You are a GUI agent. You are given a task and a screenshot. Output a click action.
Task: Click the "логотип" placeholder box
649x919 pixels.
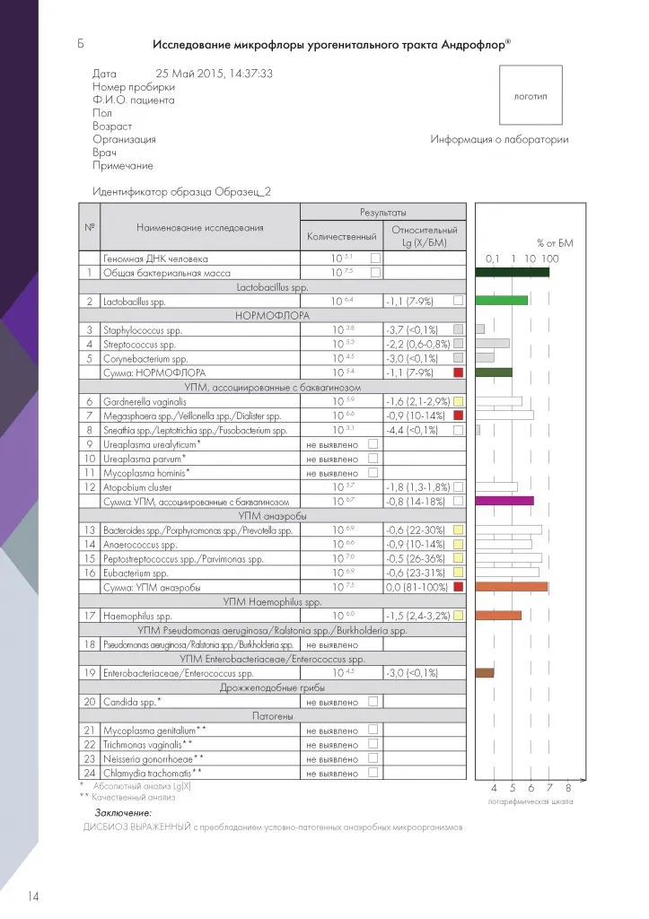click(531, 95)
